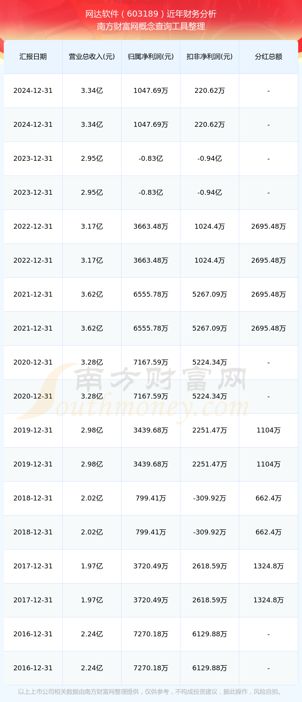The height and width of the screenshot is (702, 302).
Task: Click 7270.18万 in the second 2016-12-31 row
Action: (151, 668)
